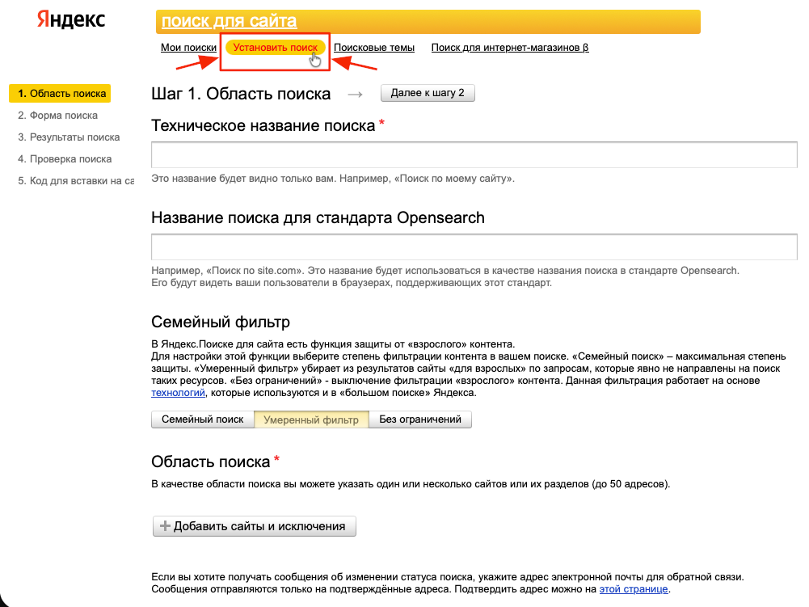Image resolution: width=809 pixels, height=607 pixels.
Task: Open the 'Поисковые темы' tab
Action: [x=374, y=48]
